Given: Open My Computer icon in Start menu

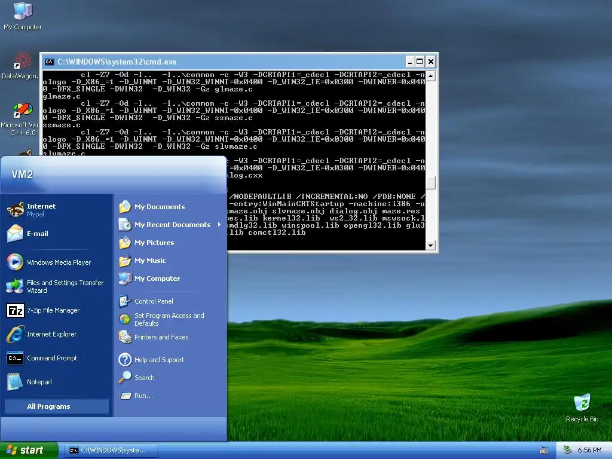Looking at the screenshot, I should point(125,279).
